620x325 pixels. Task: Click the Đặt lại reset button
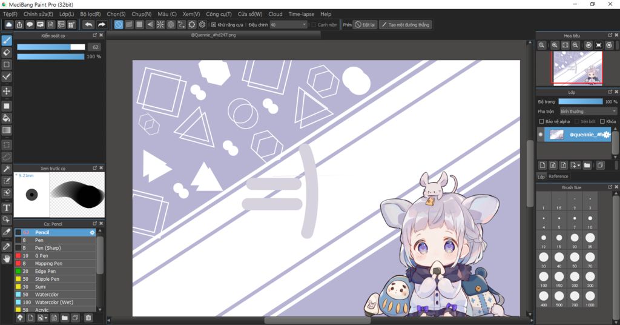364,24
